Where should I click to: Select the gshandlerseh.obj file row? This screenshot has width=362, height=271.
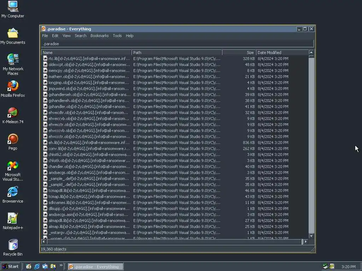pyautogui.click(x=175, y=95)
